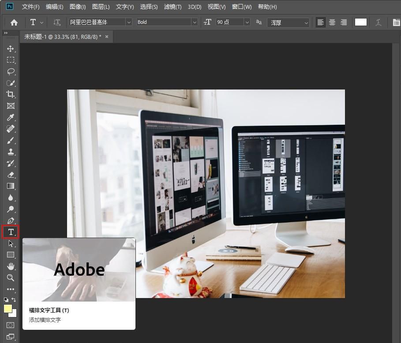The image size is (401, 343).
Task: Pick the Eyedropper tool
Action: 11,117
